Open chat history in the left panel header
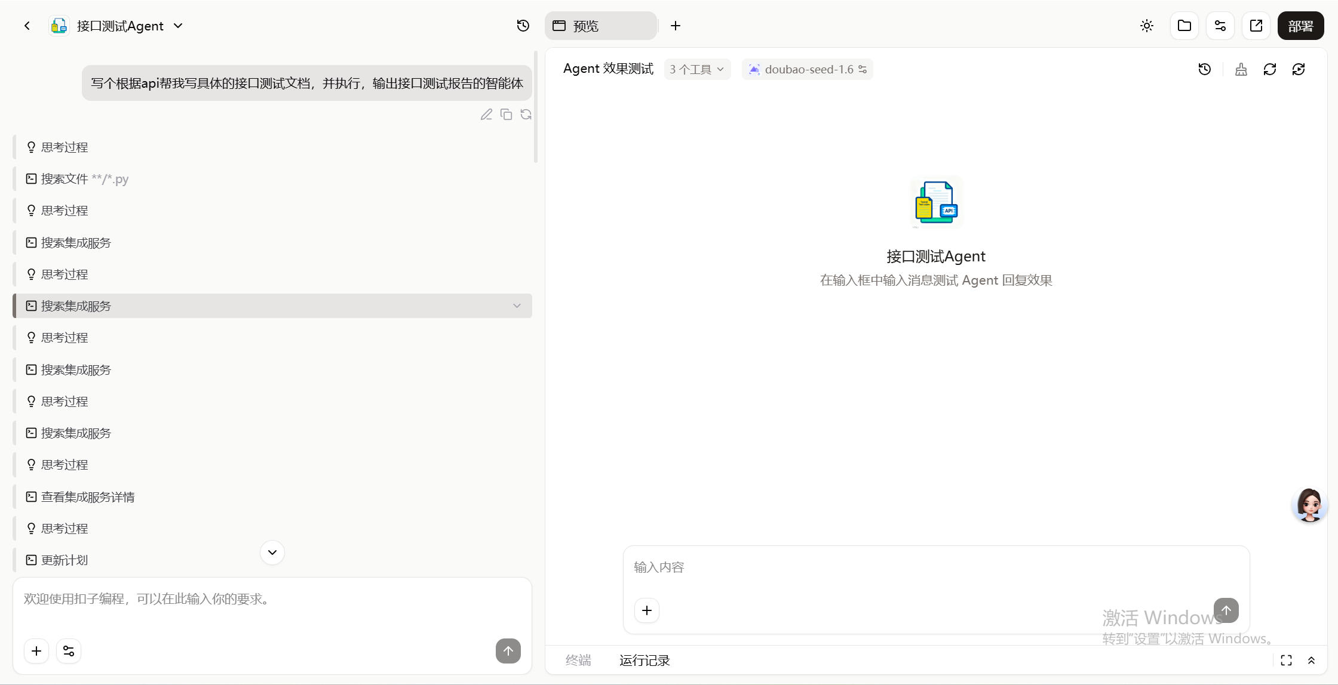This screenshot has height=685, width=1338. [x=523, y=26]
